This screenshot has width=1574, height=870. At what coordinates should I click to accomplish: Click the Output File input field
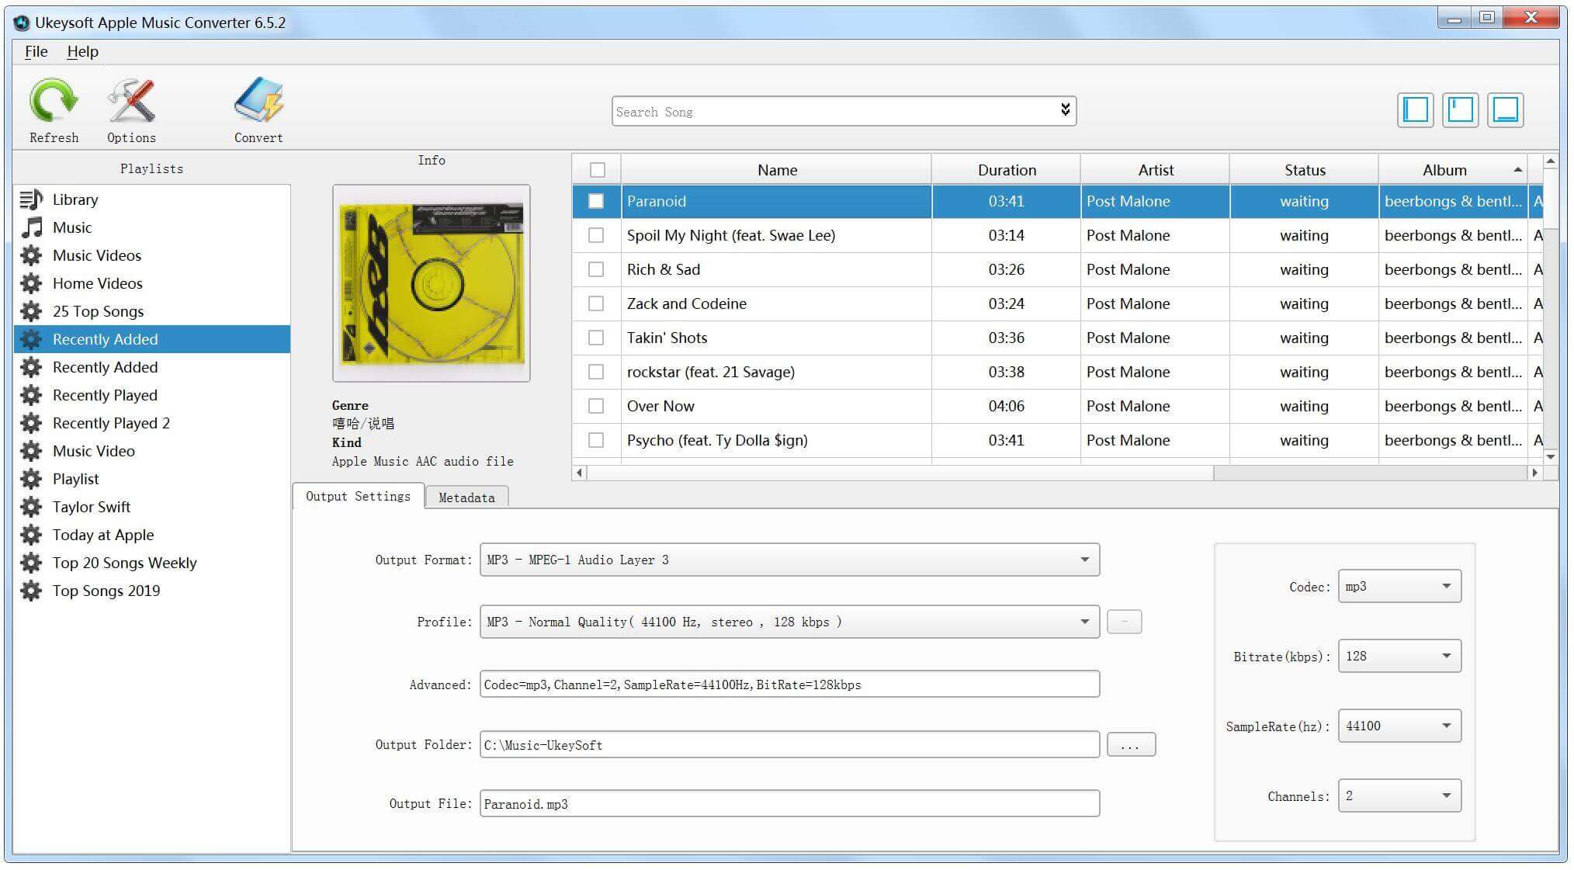click(789, 806)
